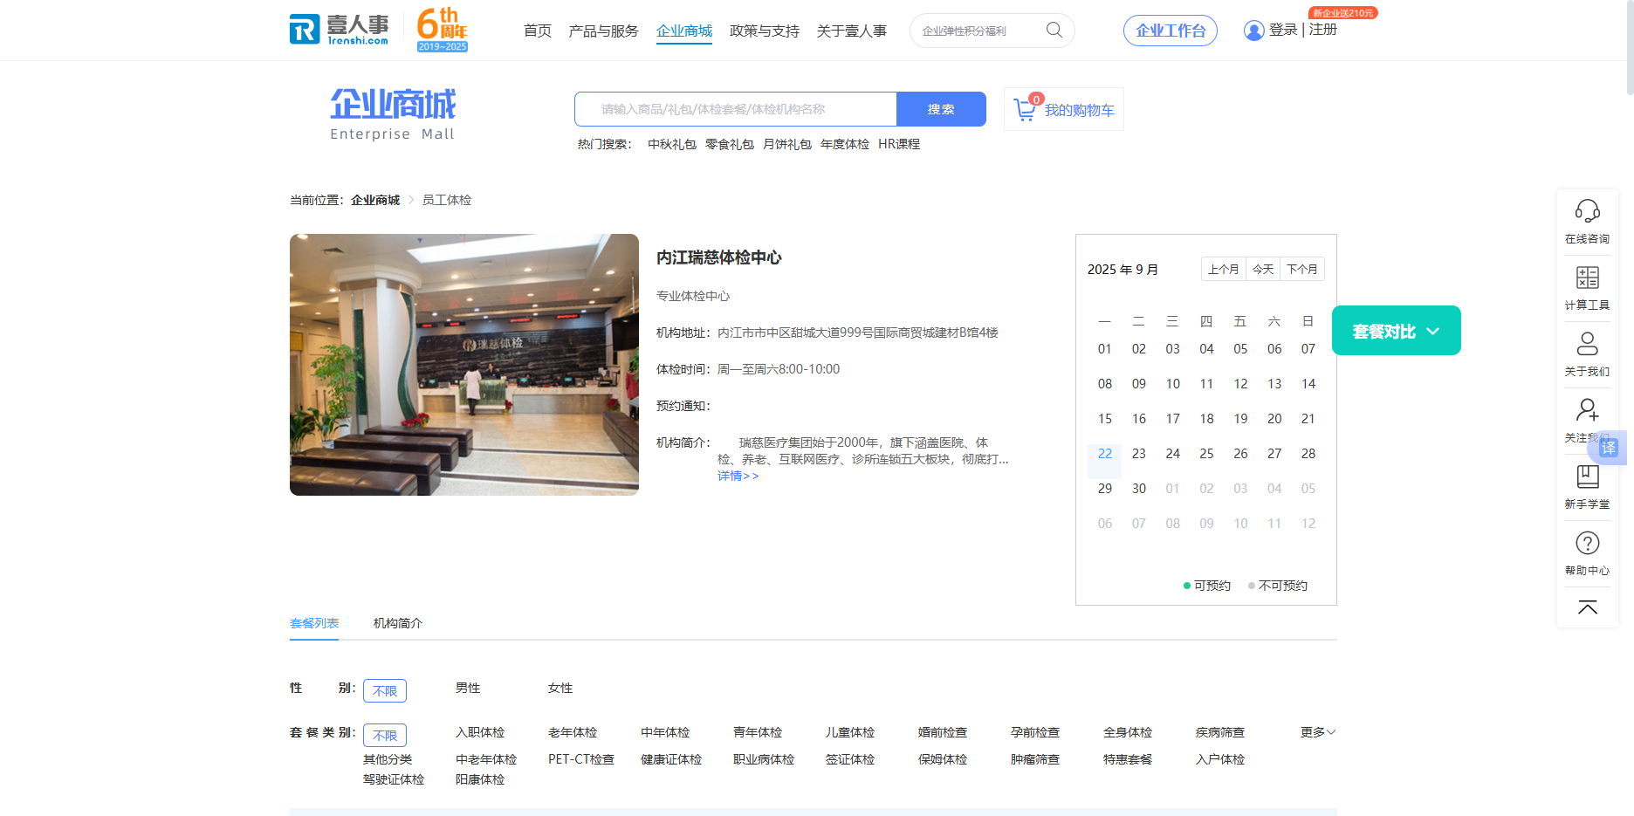Open the 企业商城 nav item
The height and width of the screenshot is (816, 1634).
click(684, 31)
